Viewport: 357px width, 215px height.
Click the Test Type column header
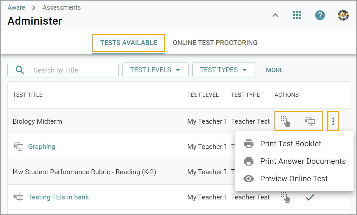[x=245, y=95]
